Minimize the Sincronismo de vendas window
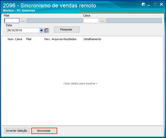Image resolution: width=166 pixels, height=138 pixels. pyautogui.click(x=149, y=5)
